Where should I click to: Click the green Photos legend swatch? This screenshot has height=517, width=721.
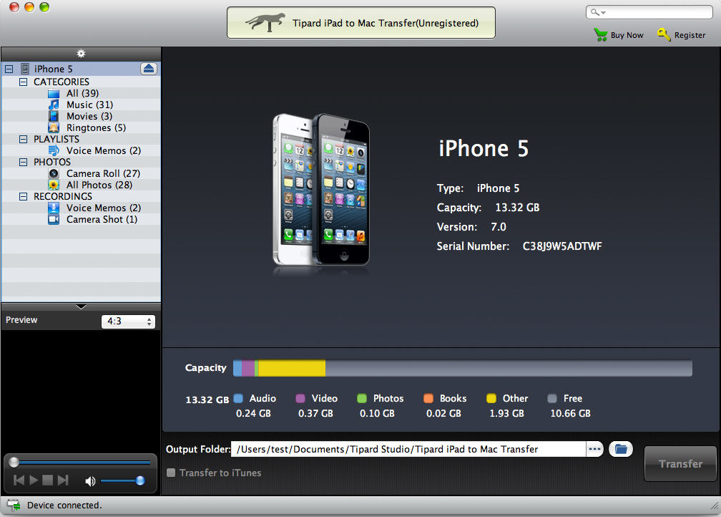coord(362,398)
